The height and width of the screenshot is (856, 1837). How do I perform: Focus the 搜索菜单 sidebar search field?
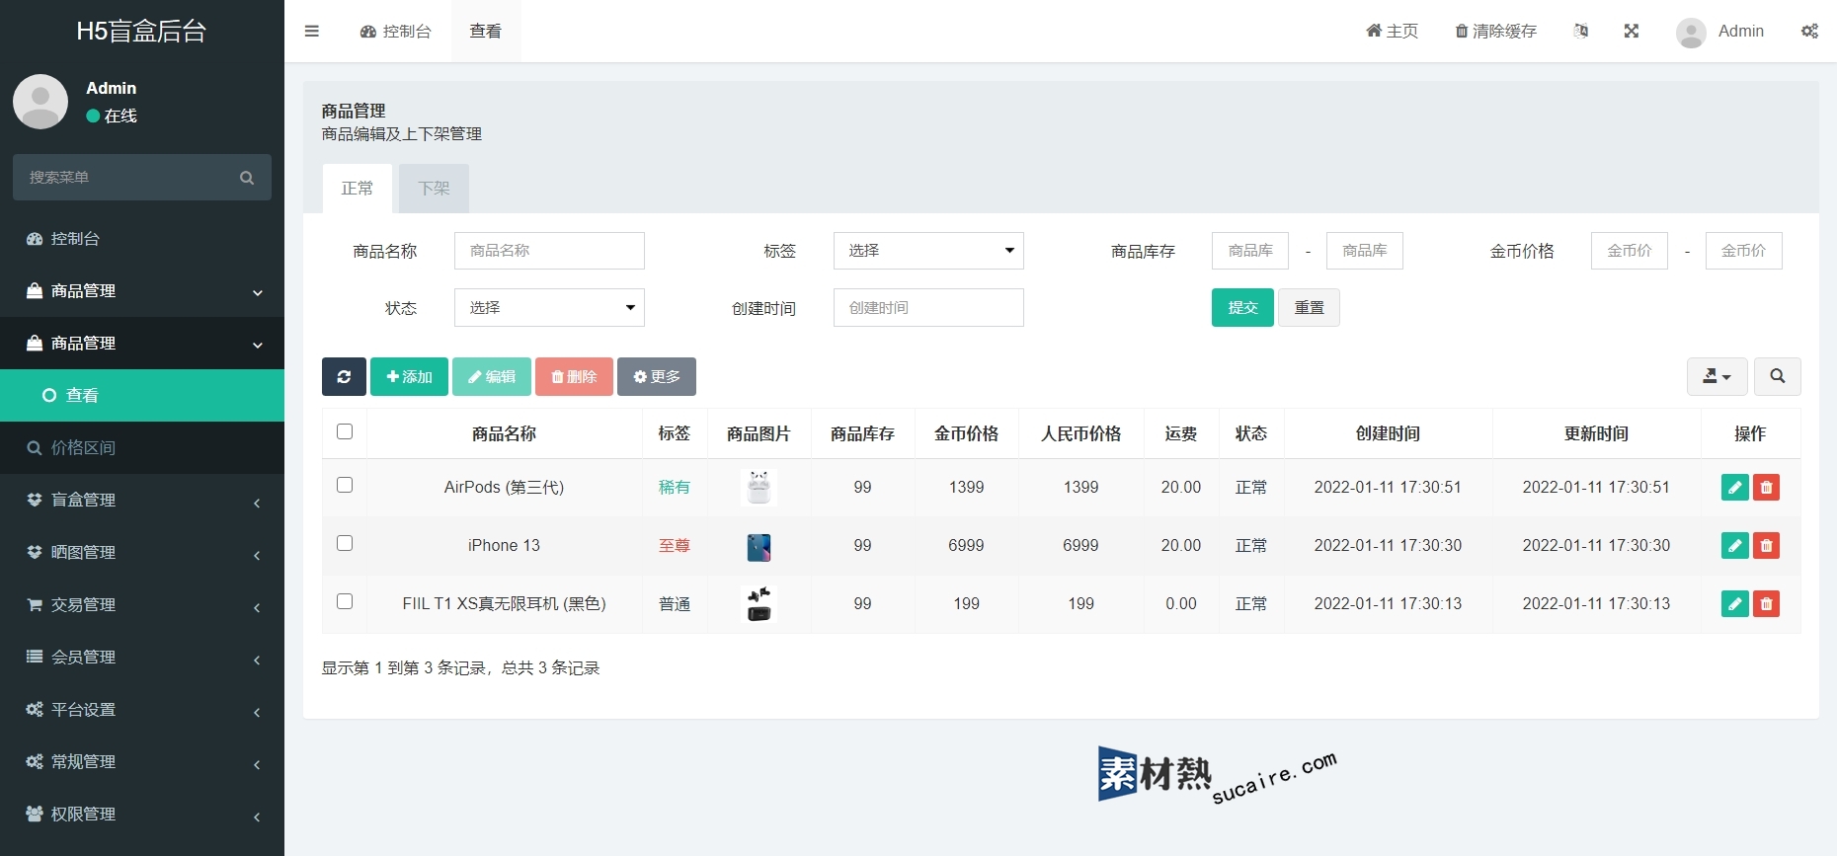tap(124, 178)
